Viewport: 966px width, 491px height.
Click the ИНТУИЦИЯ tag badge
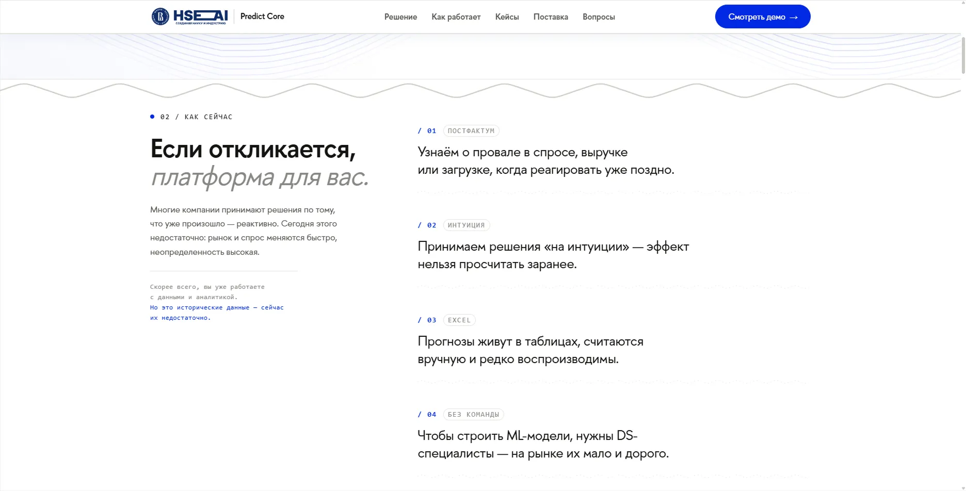466,225
